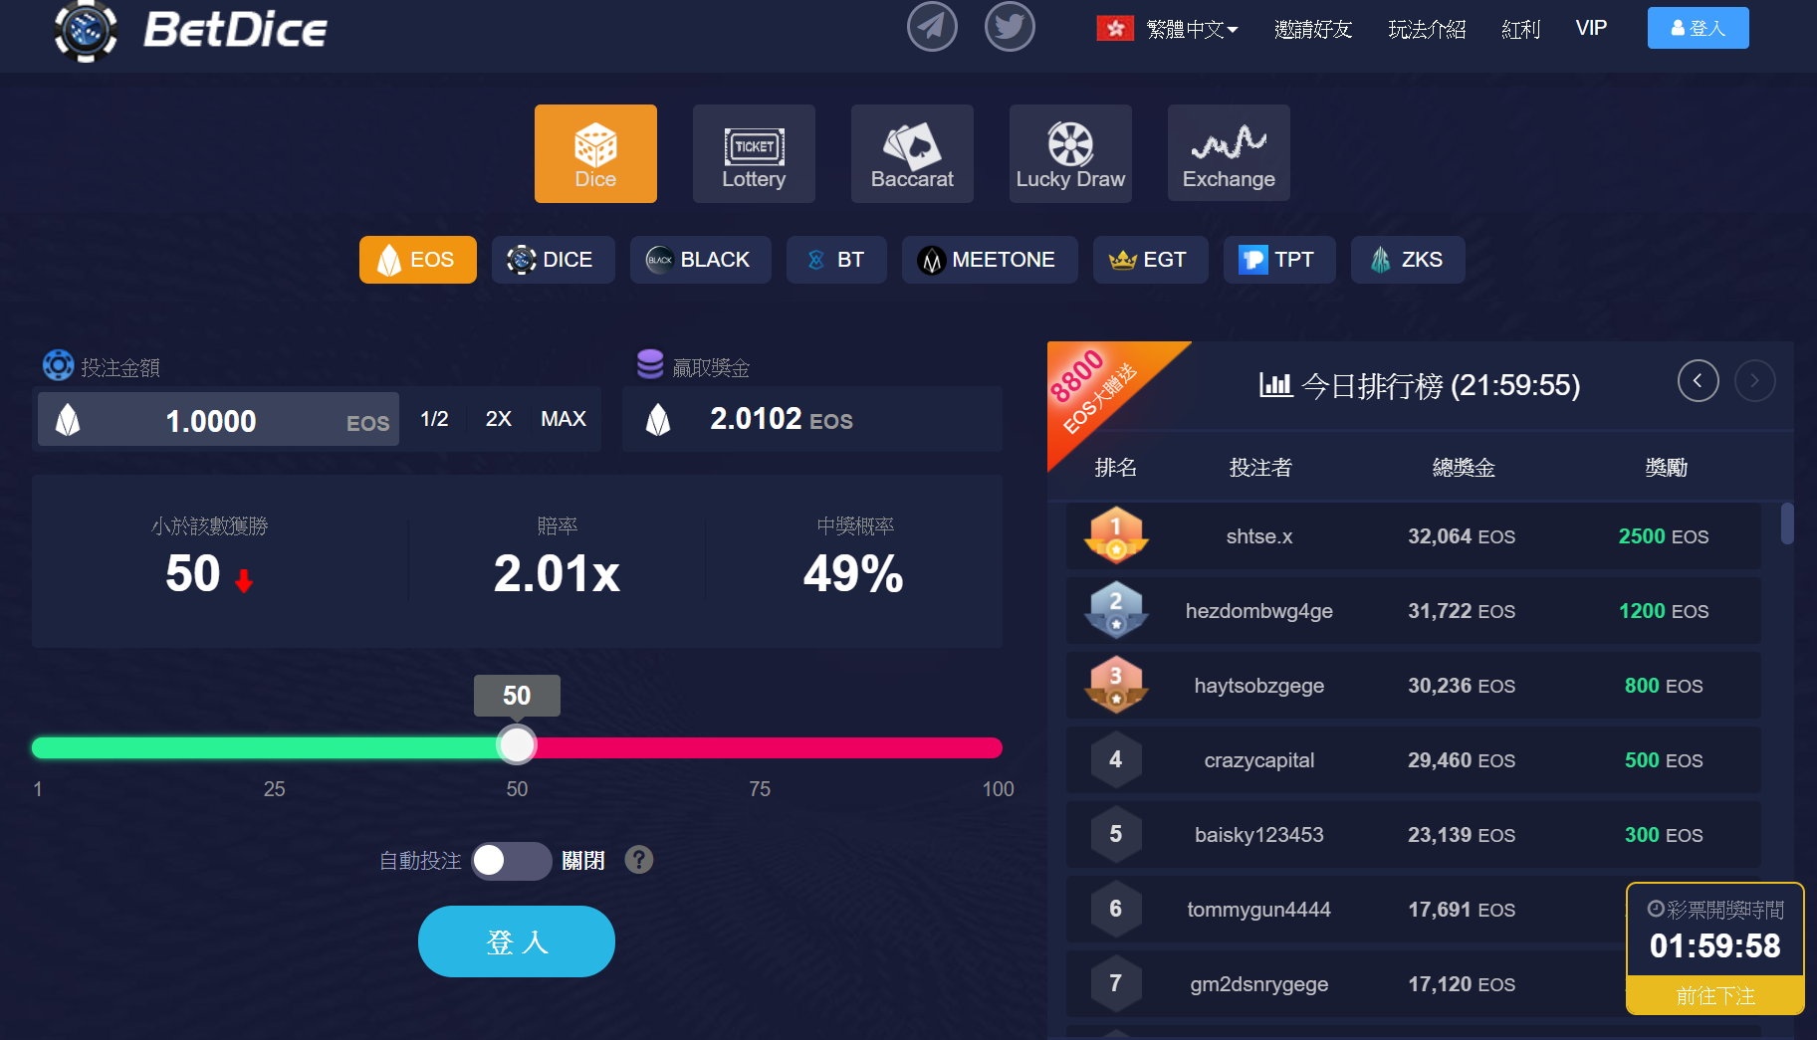Viewport: 1817px width, 1040px height.
Task: Set the bet to MAX
Action: point(564,419)
